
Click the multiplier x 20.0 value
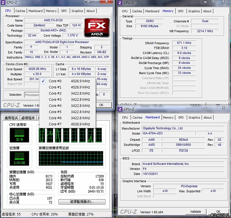tap(37, 74)
